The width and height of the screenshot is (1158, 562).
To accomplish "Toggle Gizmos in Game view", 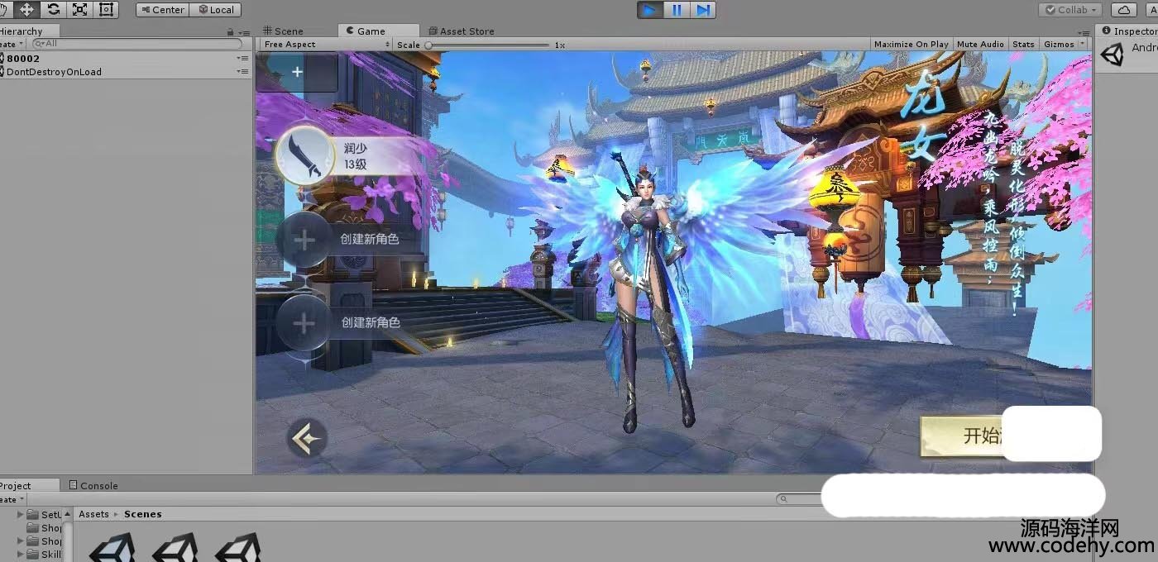I will 1059,45.
